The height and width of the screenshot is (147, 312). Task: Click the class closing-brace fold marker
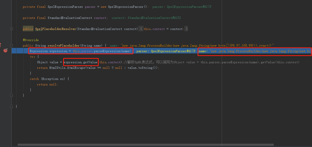click(11, 106)
